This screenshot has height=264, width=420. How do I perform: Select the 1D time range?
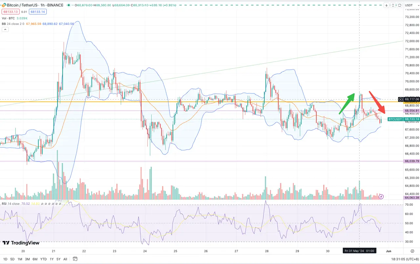5,259
